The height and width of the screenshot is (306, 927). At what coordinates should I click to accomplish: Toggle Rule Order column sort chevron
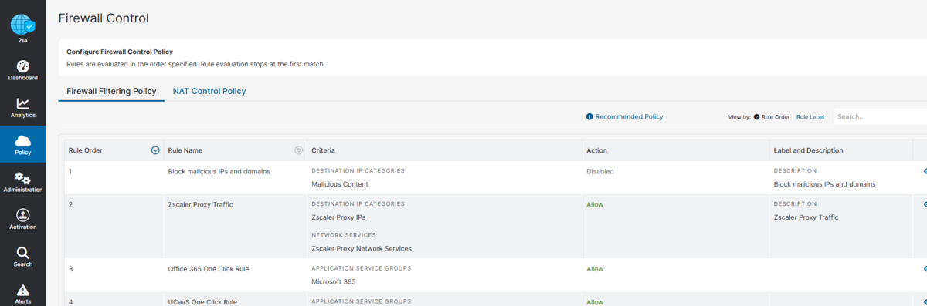pos(155,150)
